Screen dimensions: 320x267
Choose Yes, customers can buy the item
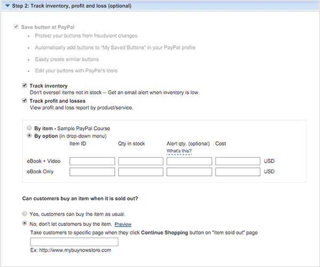(25, 214)
